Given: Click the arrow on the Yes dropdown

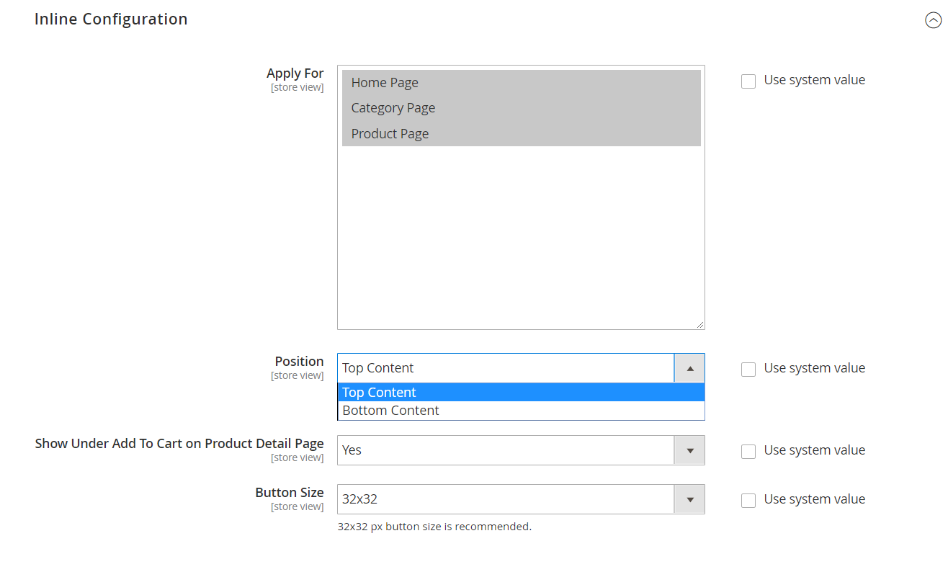Looking at the screenshot, I should 689,450.
